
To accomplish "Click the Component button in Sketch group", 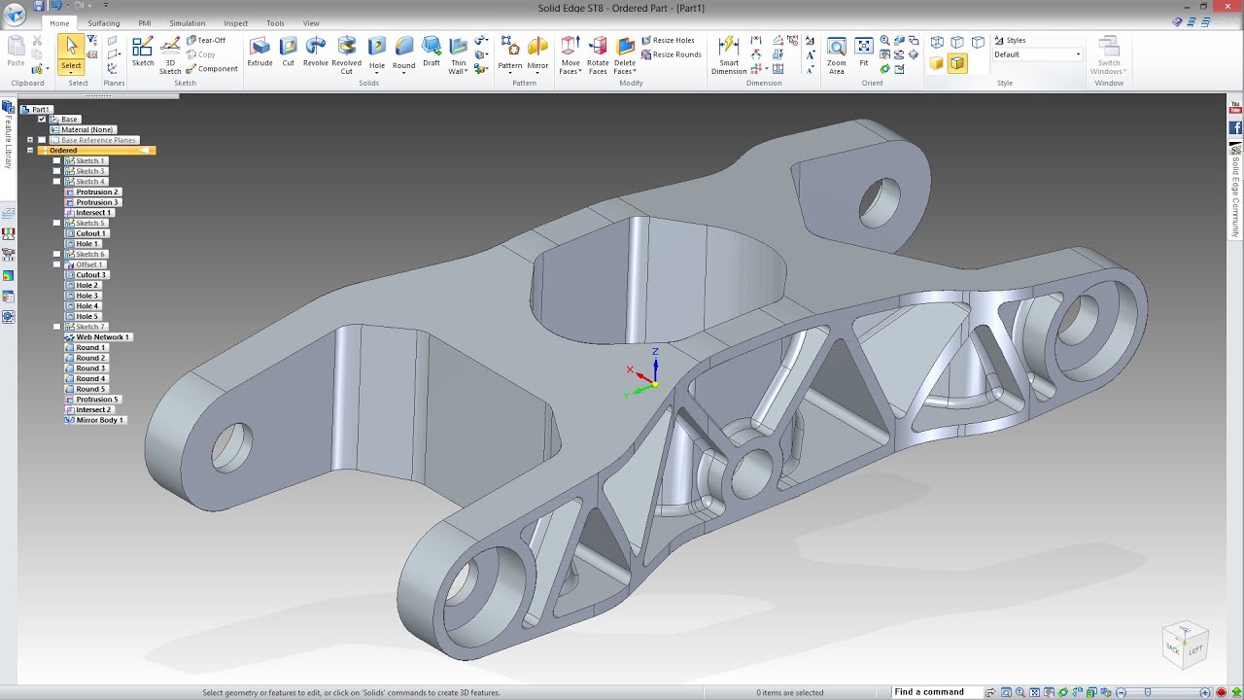I will pyautogui.click(x=212, y=69).
